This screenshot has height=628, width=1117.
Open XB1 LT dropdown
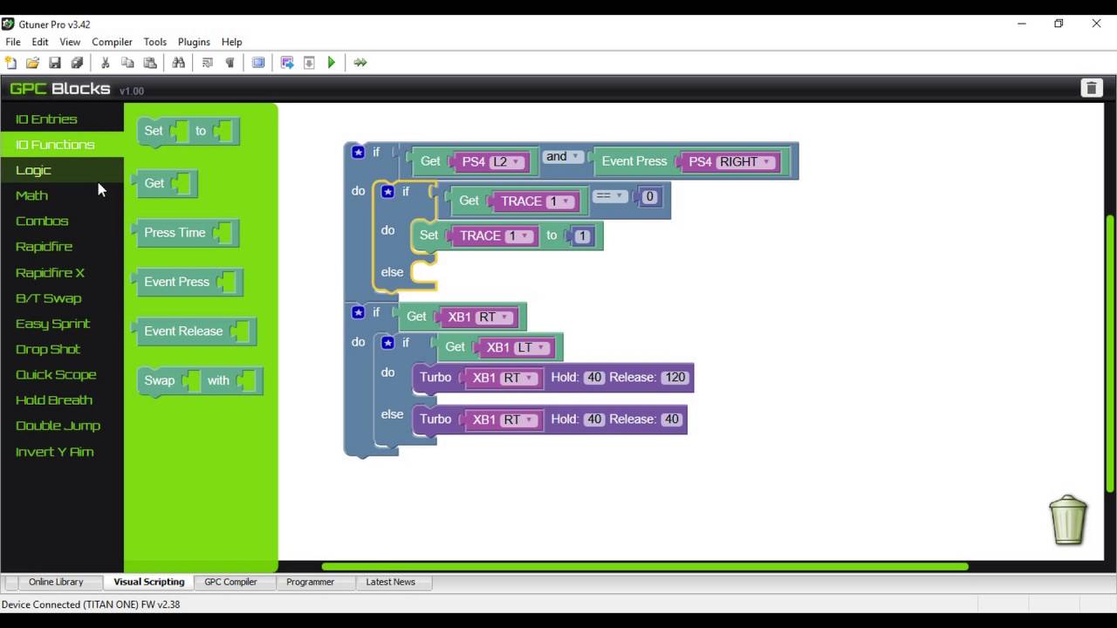[534, 347]
